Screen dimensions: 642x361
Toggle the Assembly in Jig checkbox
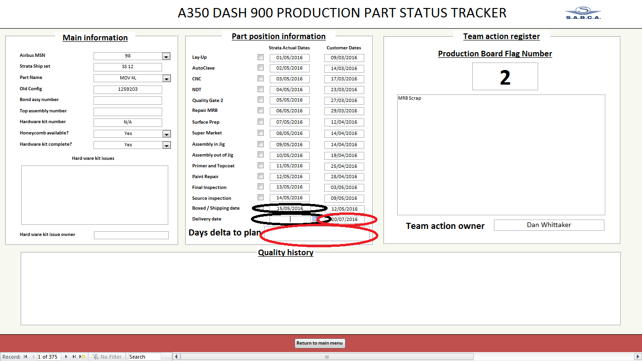pyautogui.click(x=260, y=144)
